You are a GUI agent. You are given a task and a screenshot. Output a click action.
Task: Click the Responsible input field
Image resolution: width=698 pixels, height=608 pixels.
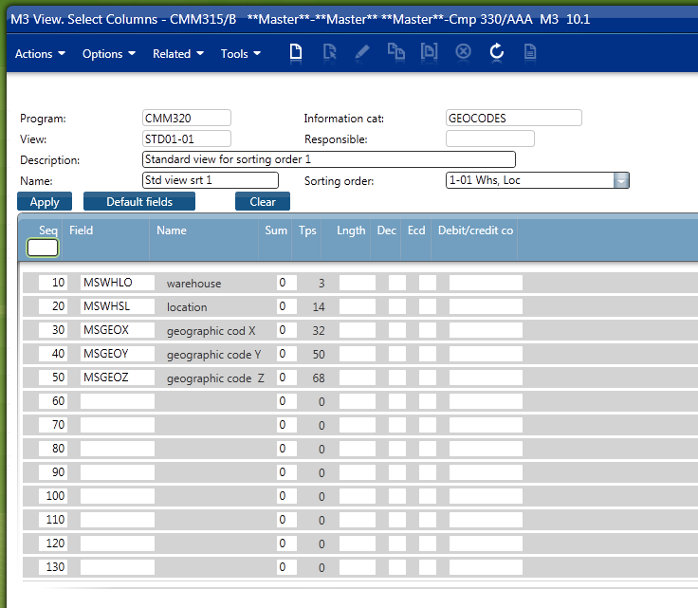click(489, 138)
